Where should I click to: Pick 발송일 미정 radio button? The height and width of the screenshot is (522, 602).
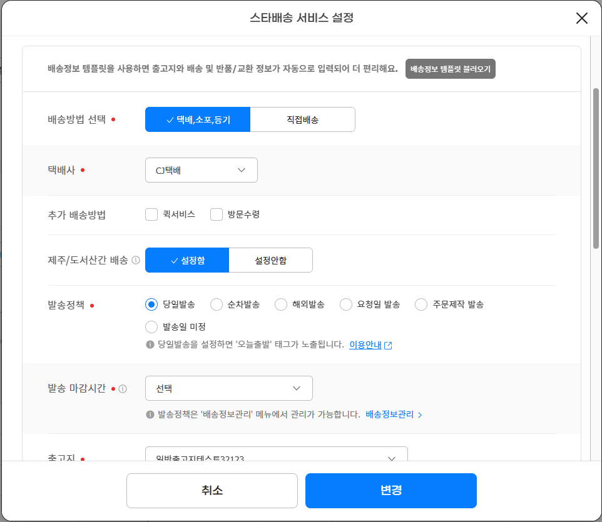click(x=151, y=327)
